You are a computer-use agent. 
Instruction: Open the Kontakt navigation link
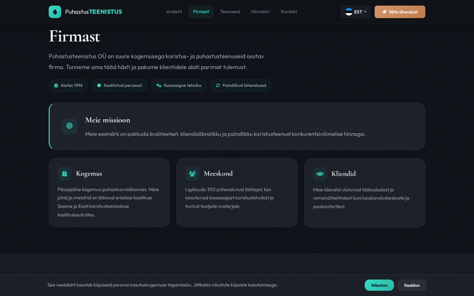tap(289, 12)
